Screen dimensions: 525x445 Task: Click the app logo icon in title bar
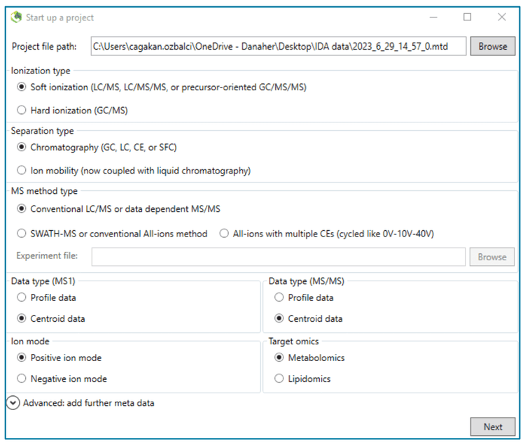coord(16,17)
